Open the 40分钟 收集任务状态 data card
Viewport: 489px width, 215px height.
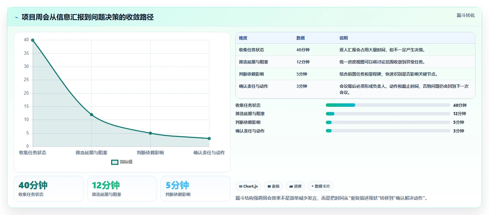pos(49,189)
